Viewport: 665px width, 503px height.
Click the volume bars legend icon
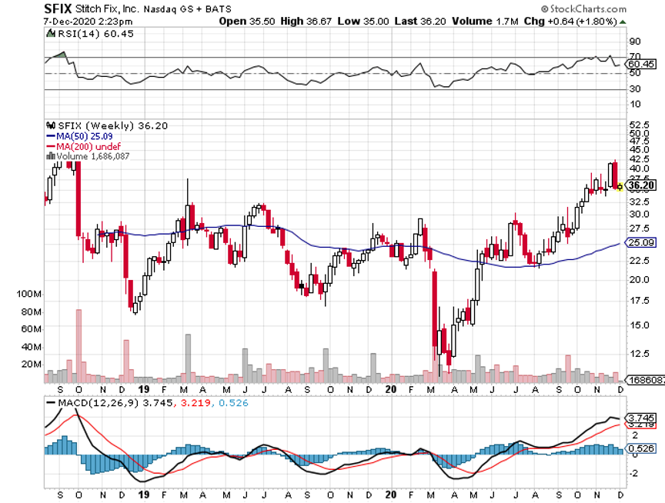click(x=50, y=156)
